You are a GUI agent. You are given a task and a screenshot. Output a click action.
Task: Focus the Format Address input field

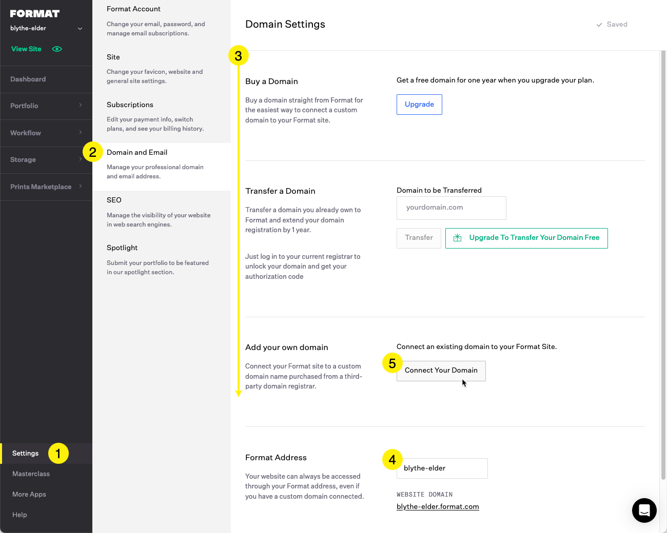442,468
